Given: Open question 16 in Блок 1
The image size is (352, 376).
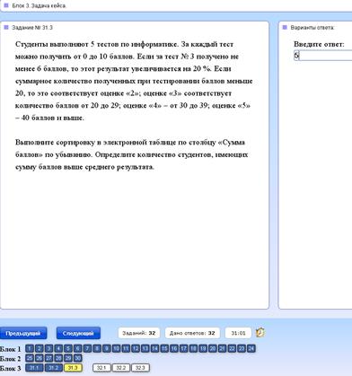Looking at the screenshot, I should click(174, 348).
